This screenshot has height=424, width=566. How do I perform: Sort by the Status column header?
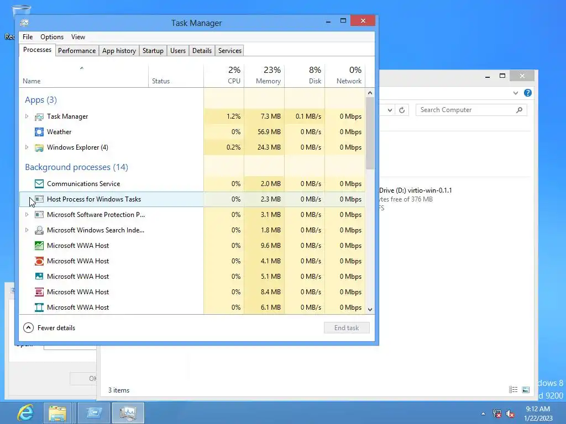pos(176,76)
